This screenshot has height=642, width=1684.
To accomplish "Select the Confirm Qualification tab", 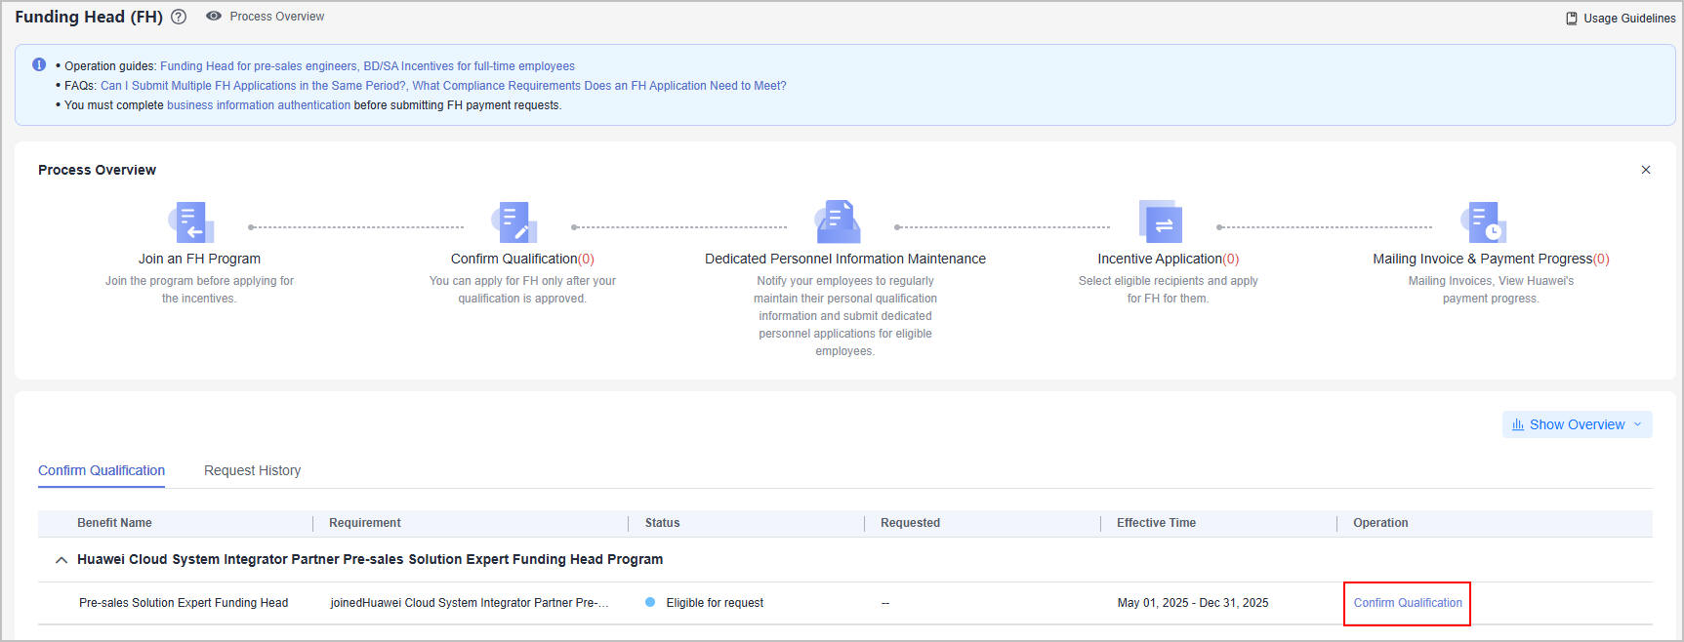I will coord(102,470).
